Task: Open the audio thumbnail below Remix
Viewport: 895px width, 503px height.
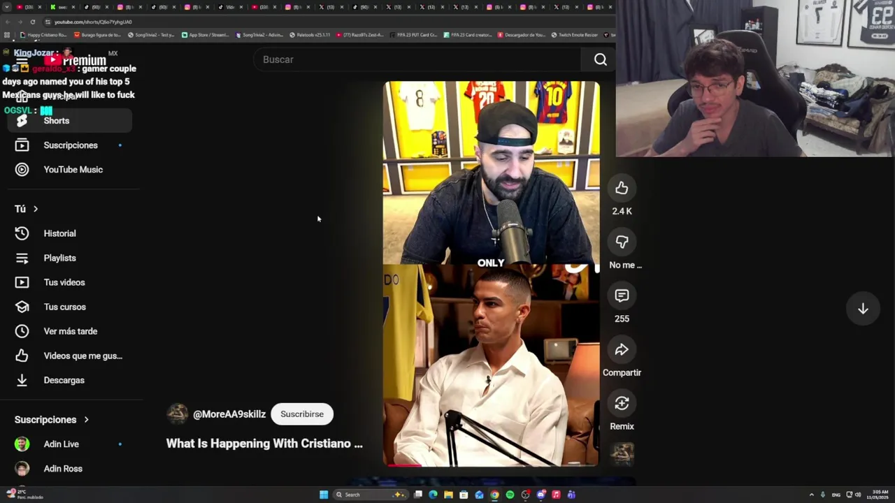Action: pos(622,454)
